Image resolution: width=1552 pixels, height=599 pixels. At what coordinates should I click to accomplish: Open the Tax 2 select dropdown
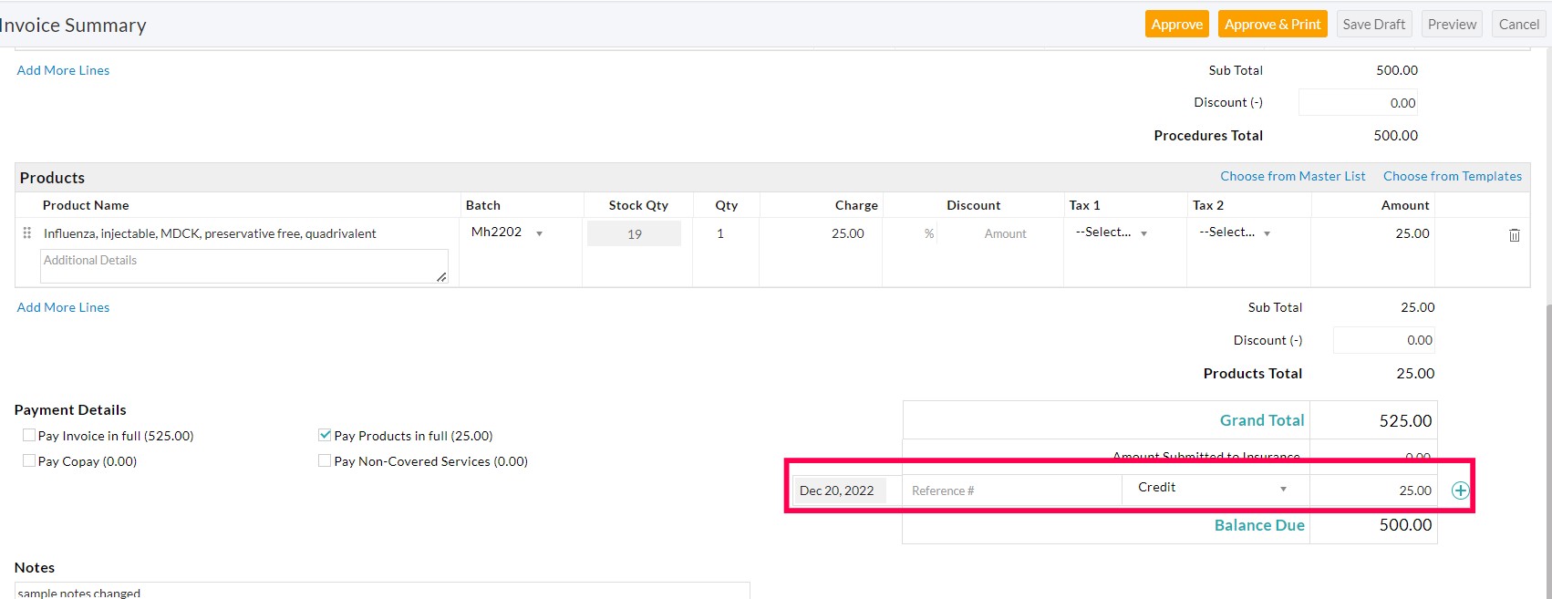1235,232
